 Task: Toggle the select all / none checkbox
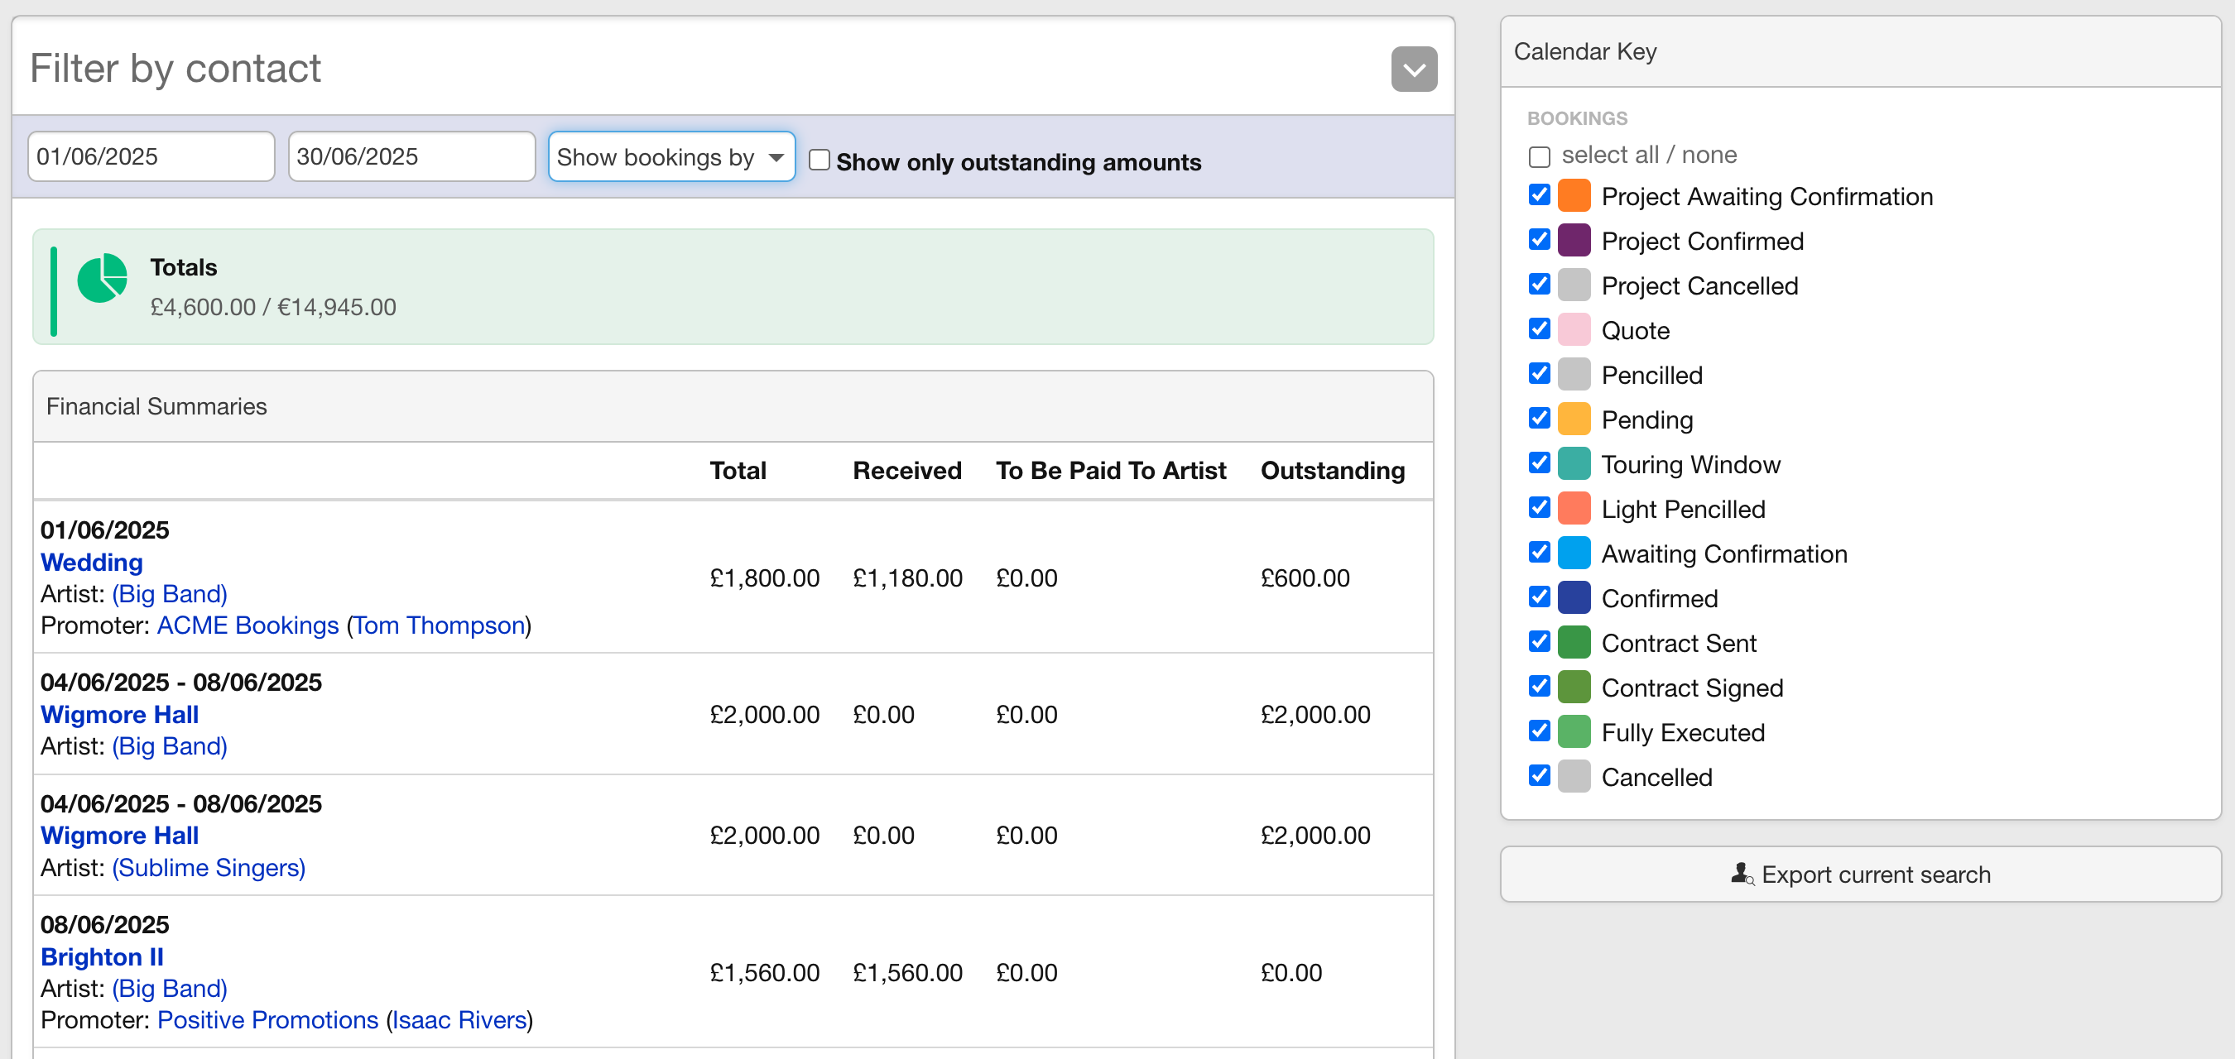(1539, 157)
